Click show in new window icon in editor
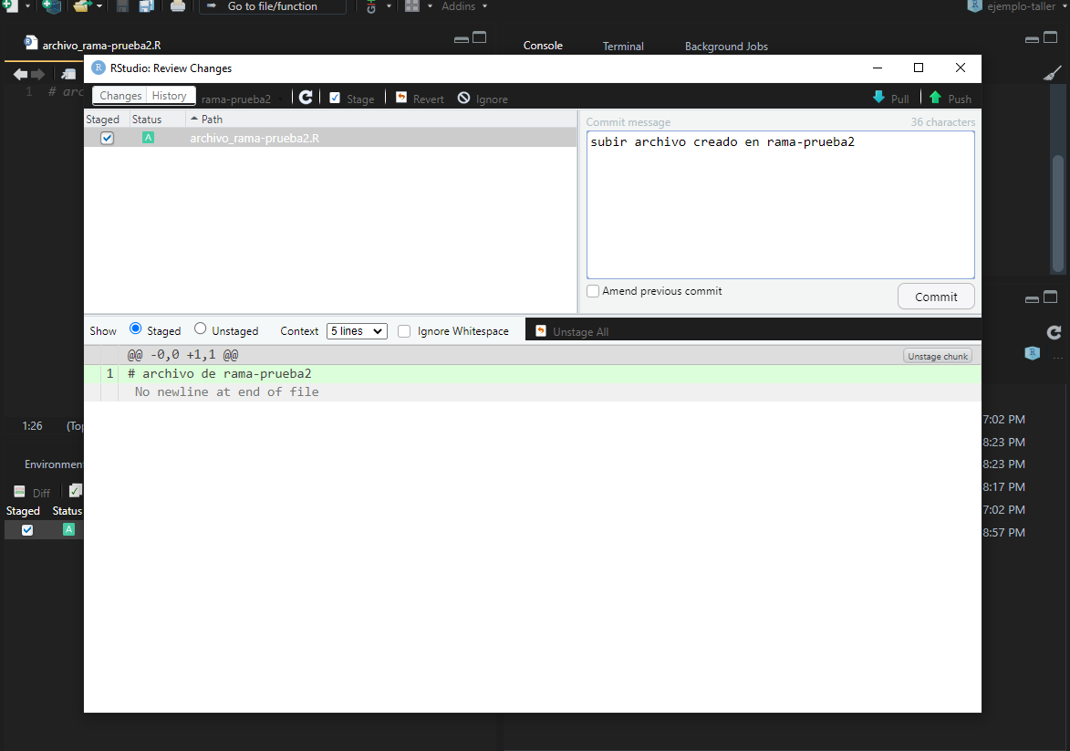The width and height of the screenshot is (1070, 751). point(68,74)
